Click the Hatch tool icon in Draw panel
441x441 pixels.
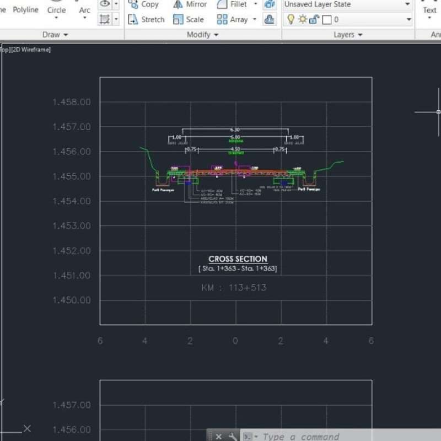click(104, 19)
